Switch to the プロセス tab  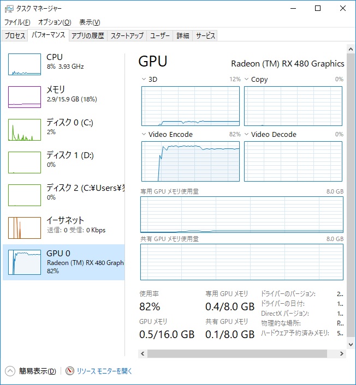click(x=15, y=36)
